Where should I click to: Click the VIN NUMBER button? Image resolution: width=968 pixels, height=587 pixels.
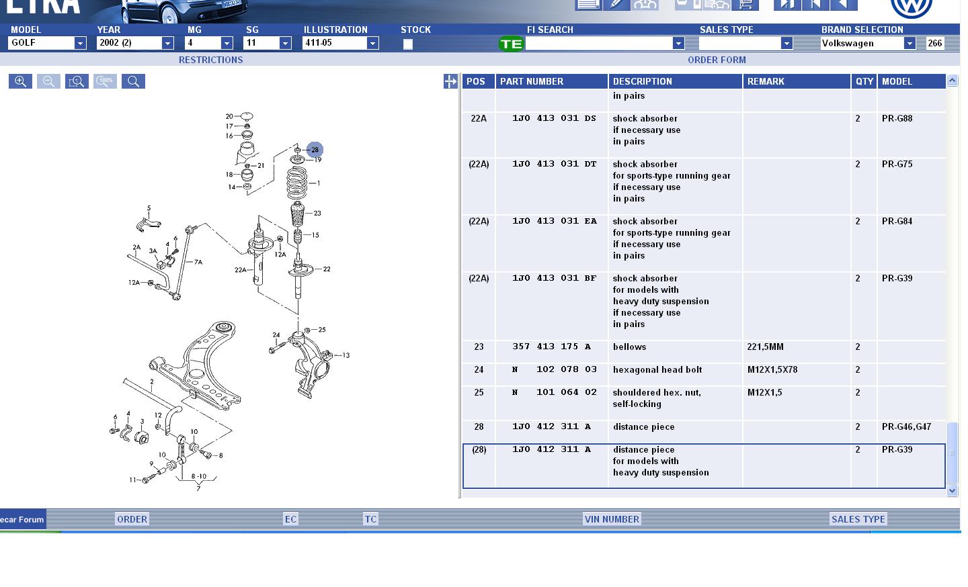click(x=612, y=519)
